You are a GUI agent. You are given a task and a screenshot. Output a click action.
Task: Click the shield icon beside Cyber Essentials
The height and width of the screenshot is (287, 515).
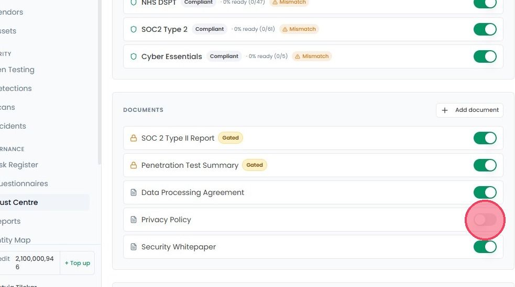[x=134, y=56]
